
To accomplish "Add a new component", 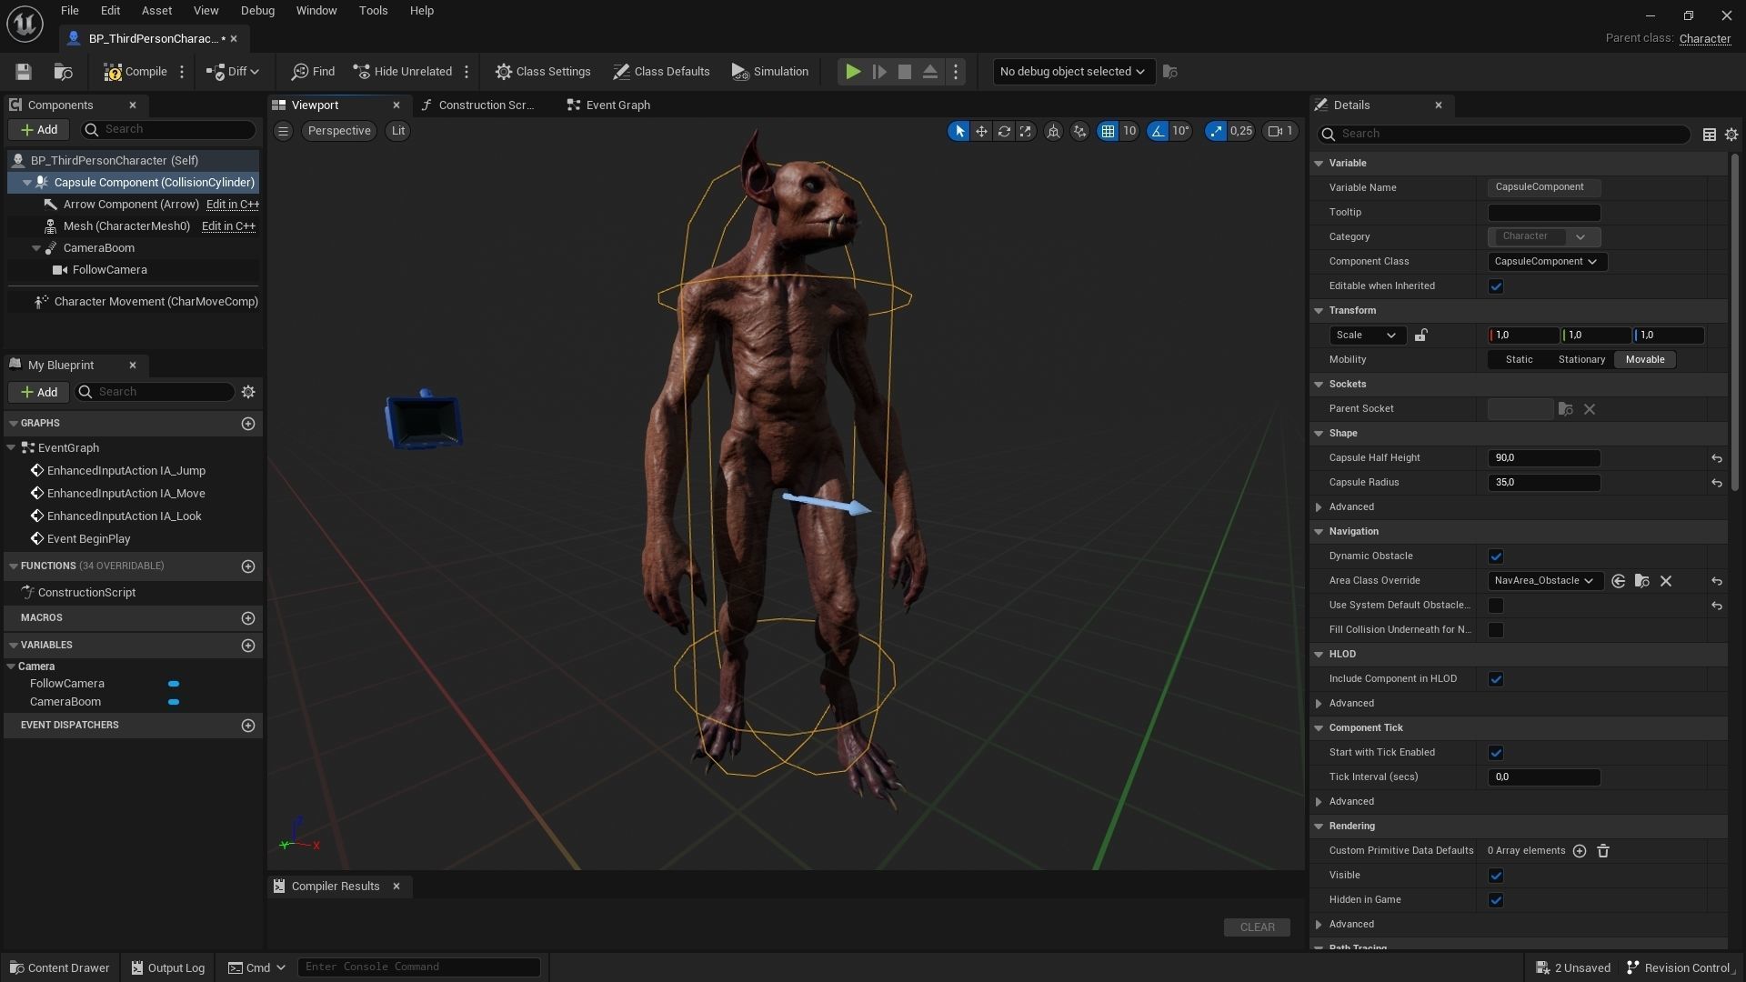I will click(39, 130).
